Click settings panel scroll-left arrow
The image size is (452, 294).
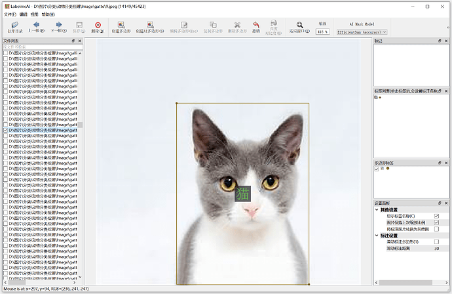click(x=376, y=282)
